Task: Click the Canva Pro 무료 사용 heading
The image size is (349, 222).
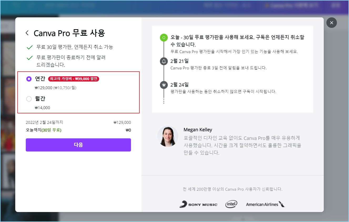Action: tap(69, 33)
